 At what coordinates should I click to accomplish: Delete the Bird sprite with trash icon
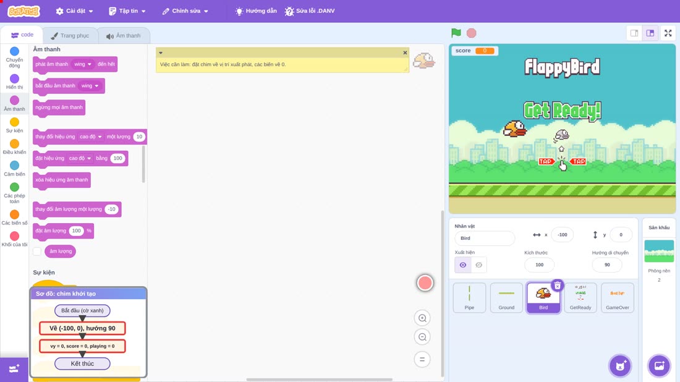pyautogui.click(x=557, y=286)
